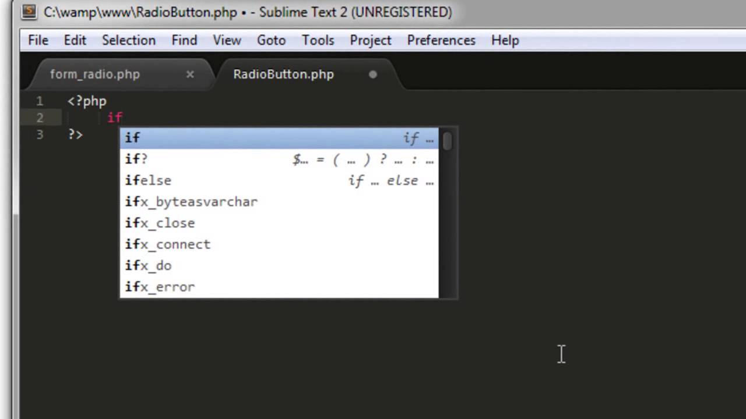Click the unsaved dot on RadioButton.php tab
The image size is (746, 419).
point(373,74)
